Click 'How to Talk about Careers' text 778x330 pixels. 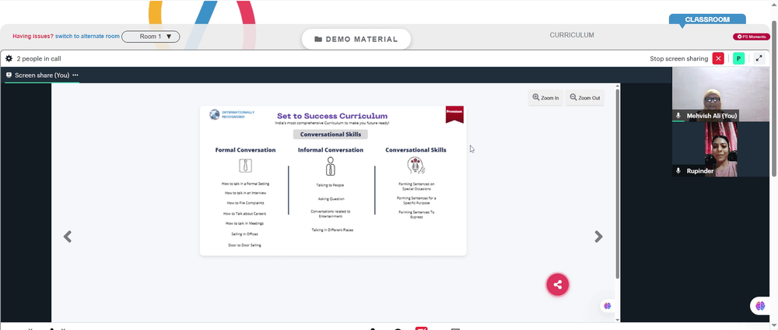244,214
